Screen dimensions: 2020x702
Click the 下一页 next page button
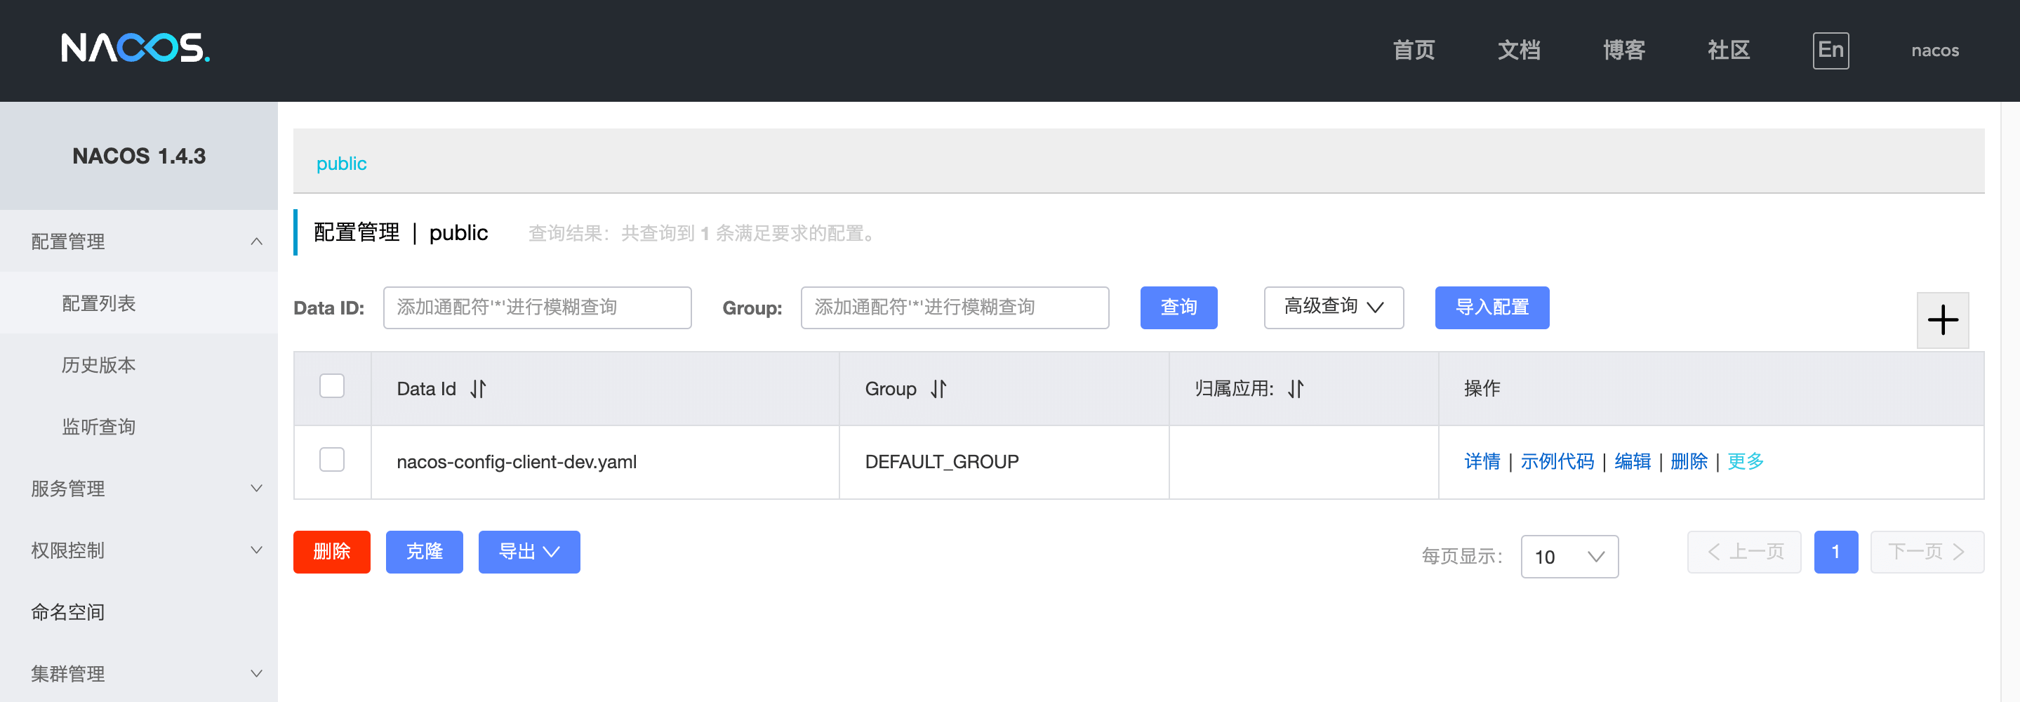[x=1927, y=552]
